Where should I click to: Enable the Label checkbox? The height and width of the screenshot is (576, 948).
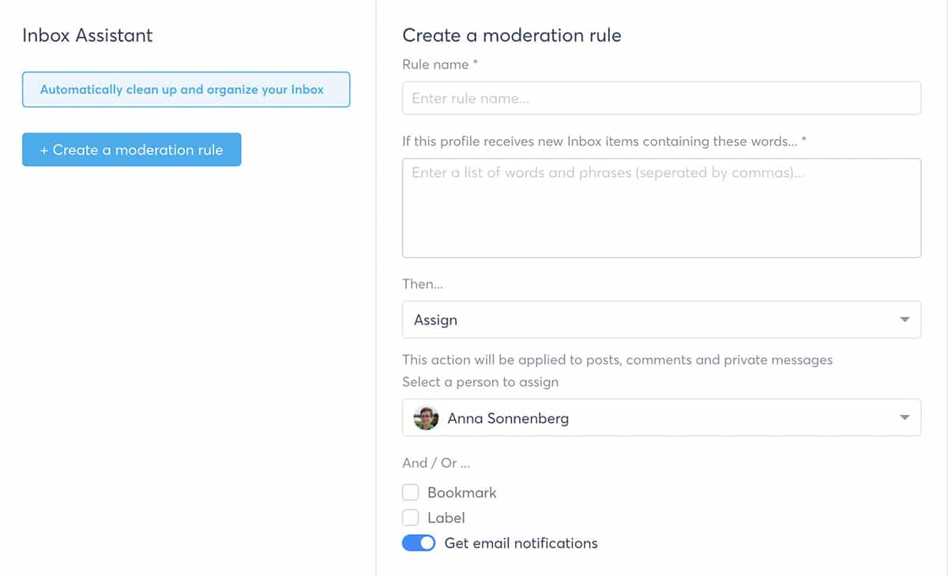coord(410,518)
